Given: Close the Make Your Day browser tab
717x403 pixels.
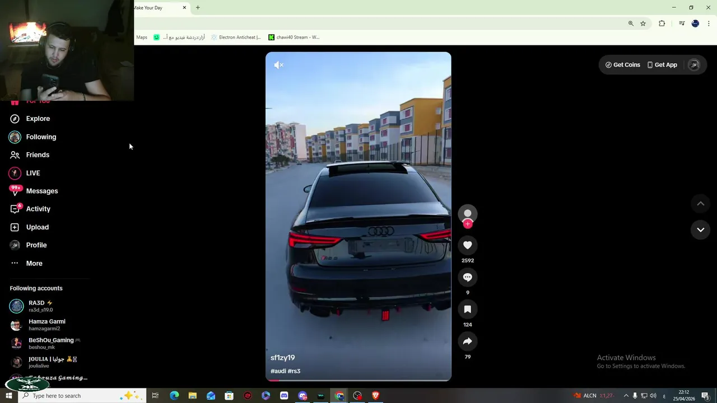Looking at the screenshot, I should click(184, 8).
